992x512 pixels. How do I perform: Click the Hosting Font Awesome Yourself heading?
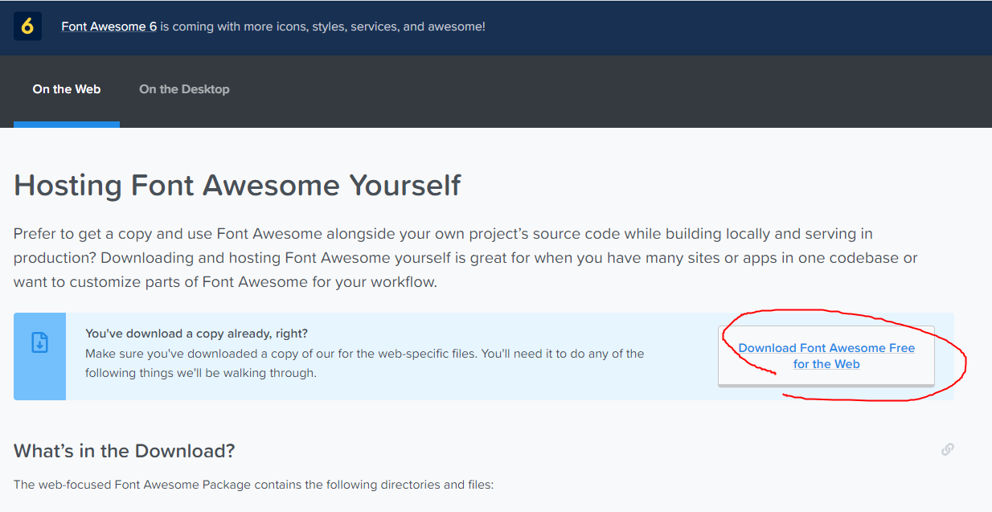point(237,186)
